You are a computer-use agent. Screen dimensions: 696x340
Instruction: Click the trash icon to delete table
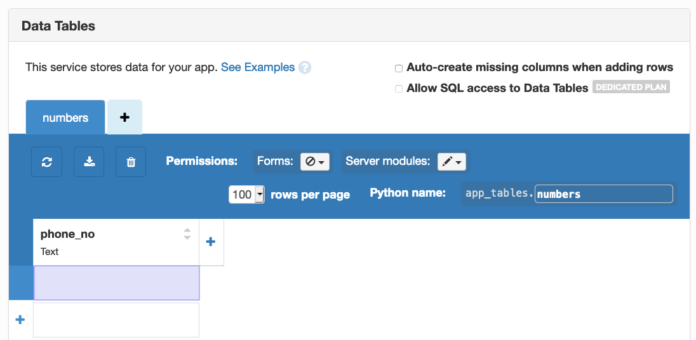(131, 162)
